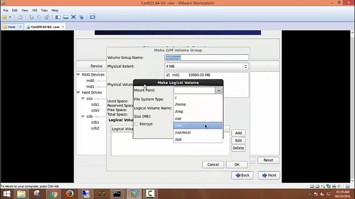Click the Delete logical volume button
The height and width of the screenshot is (199, 355).
point(238,148)
